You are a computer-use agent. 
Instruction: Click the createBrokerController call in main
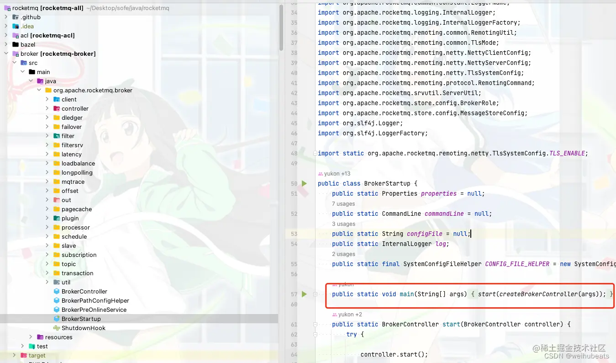click(x=539, y=294)
